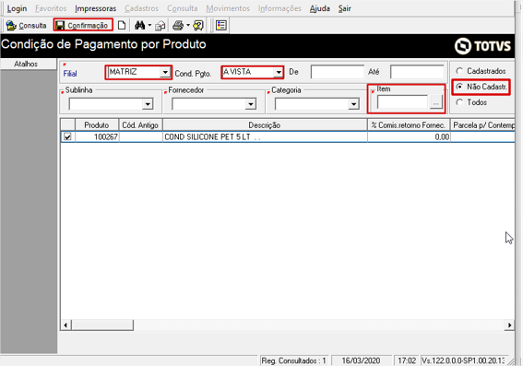Select the Não Cadastr. radio button
This screenshot has width=523, height=366.
[459, 87]
